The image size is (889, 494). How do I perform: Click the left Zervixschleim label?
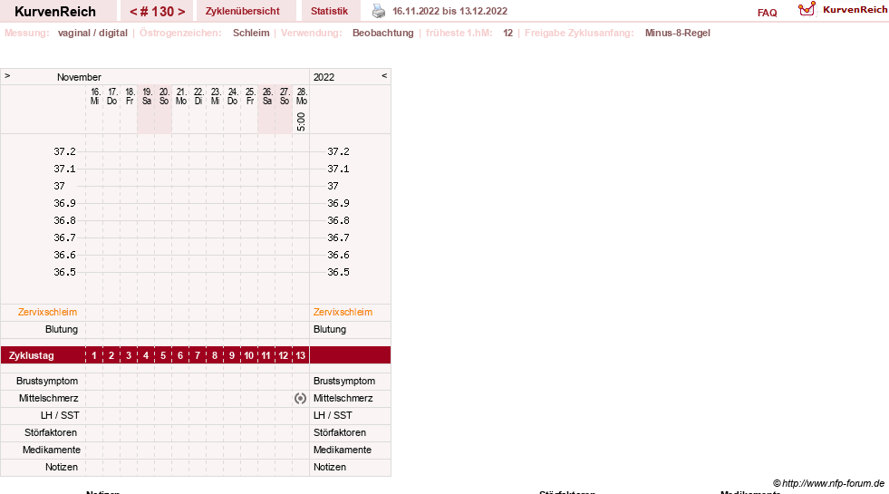click(47, 312)
